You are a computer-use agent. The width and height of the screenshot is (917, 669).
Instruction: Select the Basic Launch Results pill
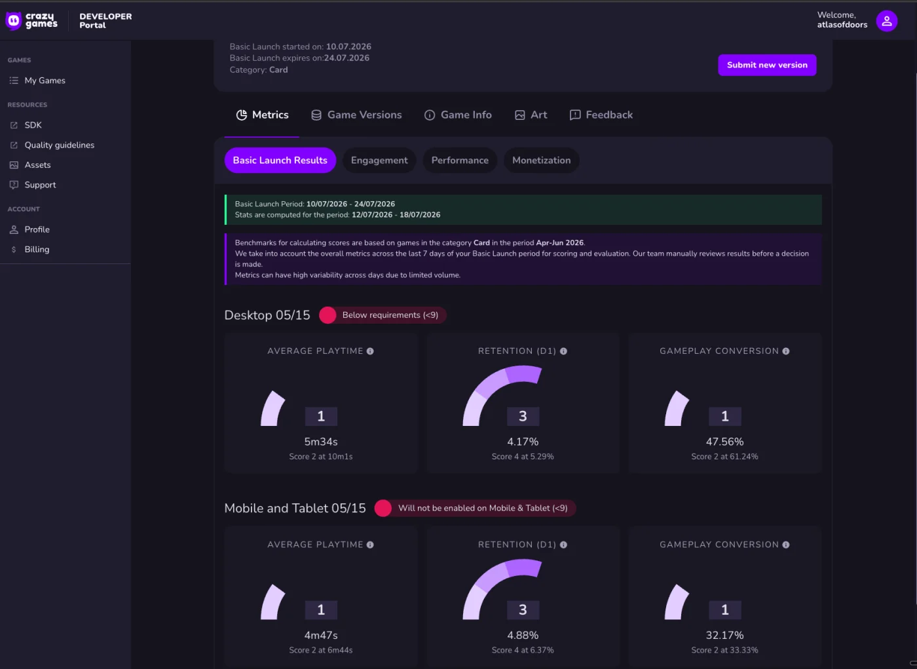click(280, 161)
